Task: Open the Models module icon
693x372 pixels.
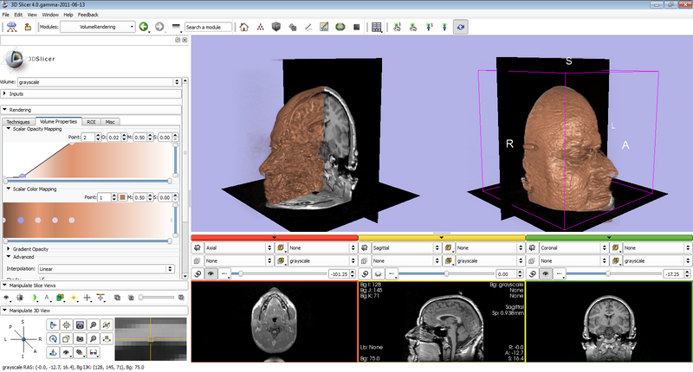Action: 292,27
